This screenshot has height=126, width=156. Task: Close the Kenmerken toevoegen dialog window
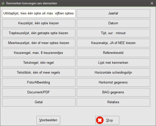coord(152,3)
